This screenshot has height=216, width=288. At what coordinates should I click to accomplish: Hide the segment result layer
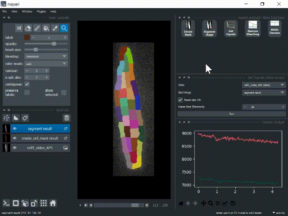(15, 129)
